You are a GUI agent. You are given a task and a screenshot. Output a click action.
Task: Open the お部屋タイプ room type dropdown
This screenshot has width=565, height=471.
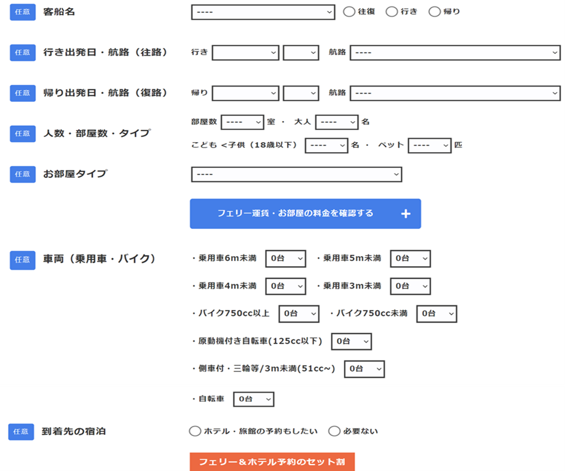click(x=297, y=174)
